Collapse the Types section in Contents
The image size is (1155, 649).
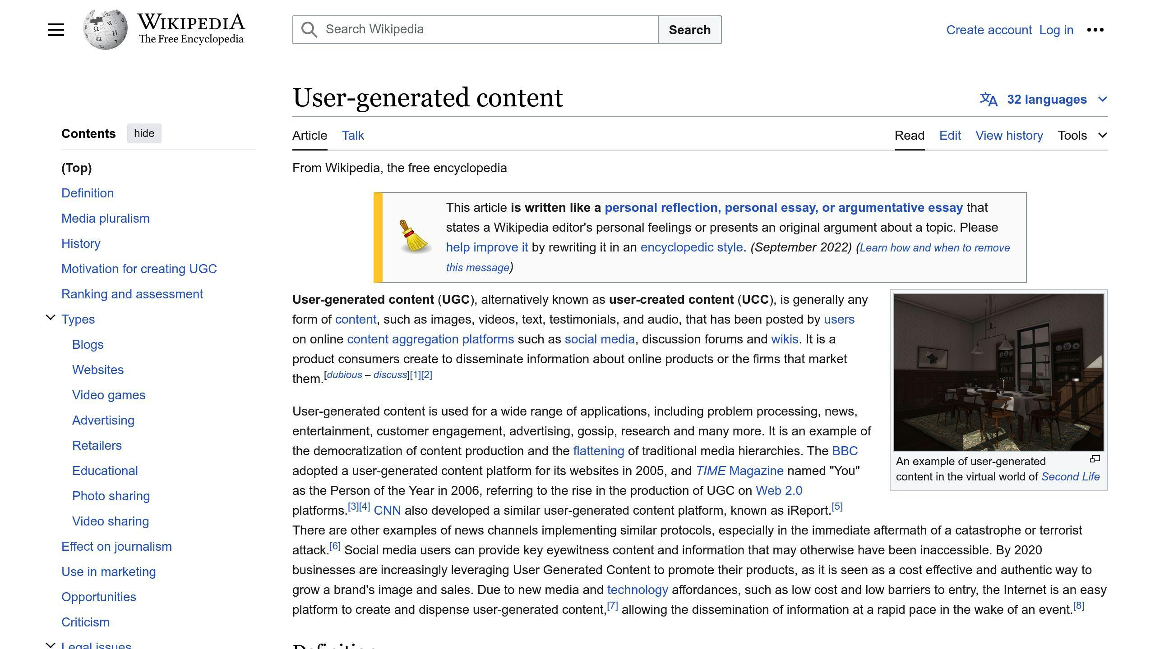click(50, 318)
